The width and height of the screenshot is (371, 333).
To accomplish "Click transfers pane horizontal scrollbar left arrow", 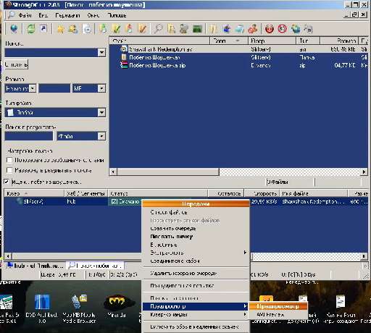I will tap(8, 256).
